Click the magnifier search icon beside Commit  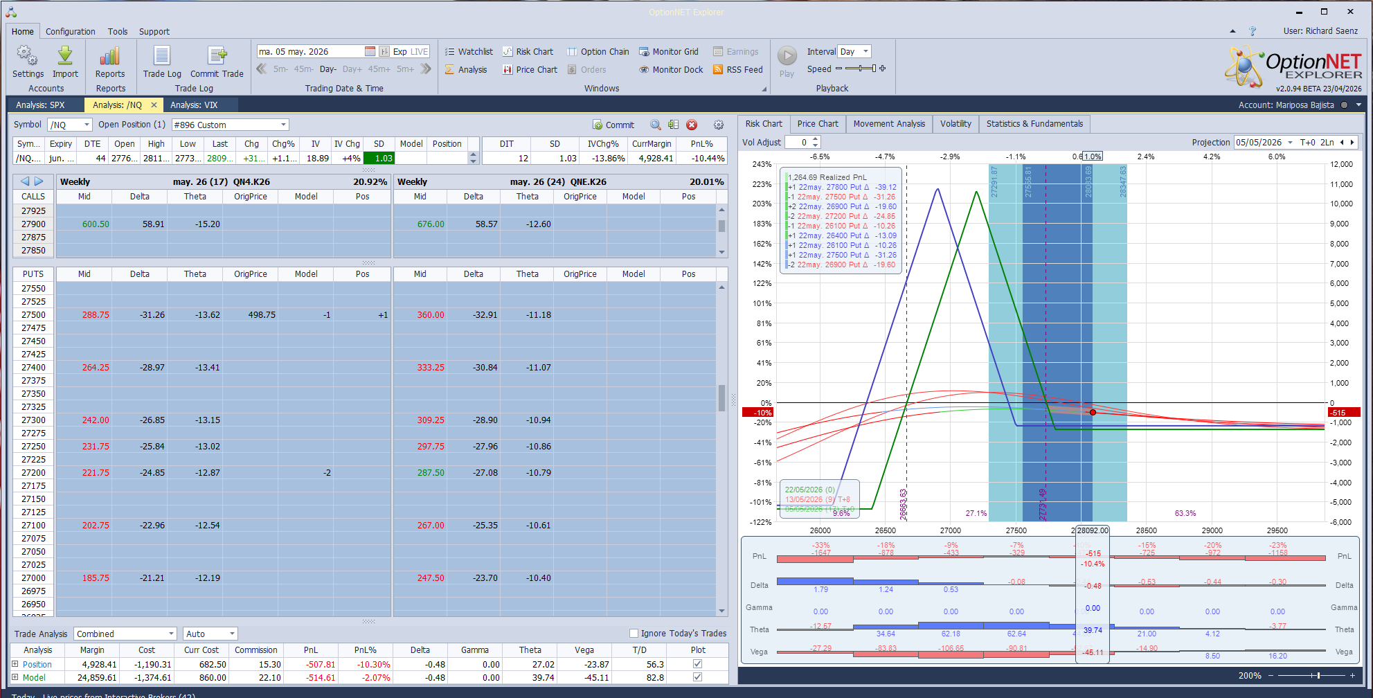(x=655, y=125)
